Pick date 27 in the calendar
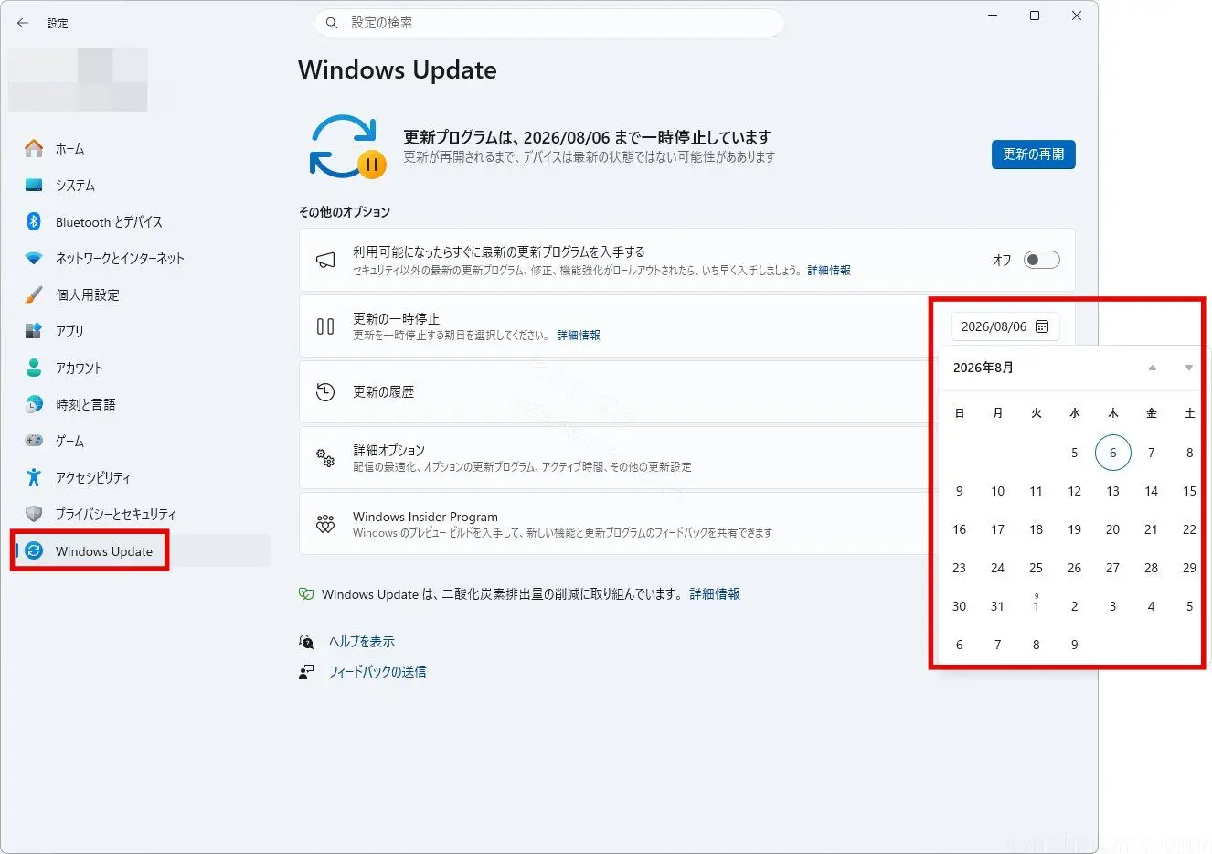 [x=1112, y=568]
